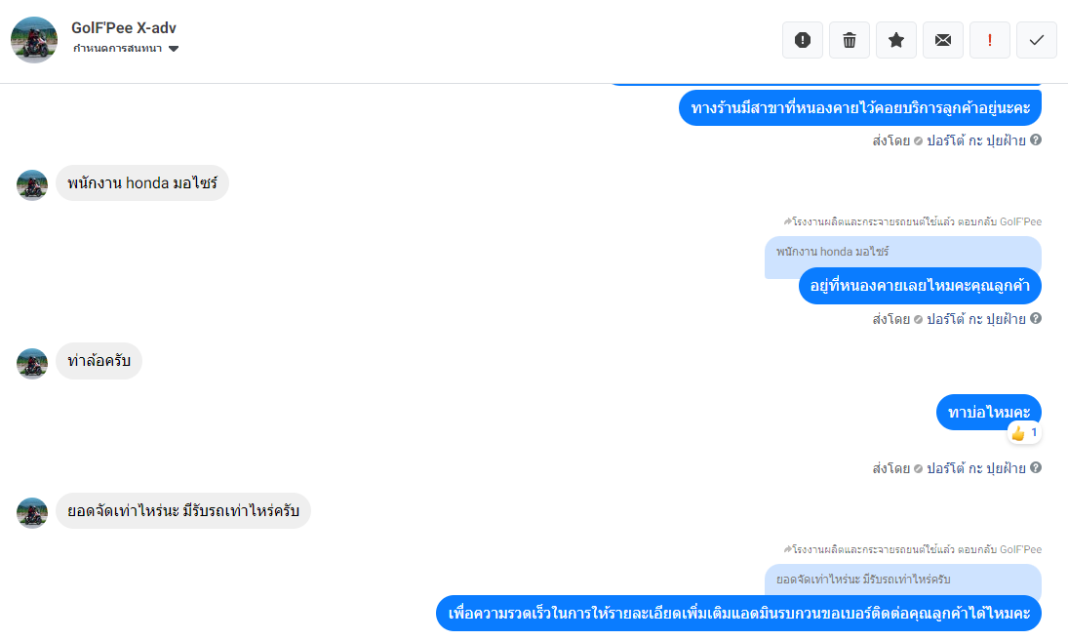
Task: Click the GolF'Pee X-adv name title
Action: [124, 28]
